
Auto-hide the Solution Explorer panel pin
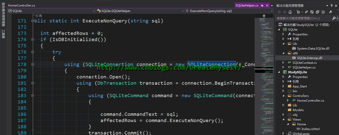[x=331, y=5]
